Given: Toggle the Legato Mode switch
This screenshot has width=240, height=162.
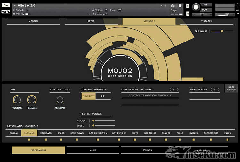Looking at the screenshot, I should click(x=174, y=90).
